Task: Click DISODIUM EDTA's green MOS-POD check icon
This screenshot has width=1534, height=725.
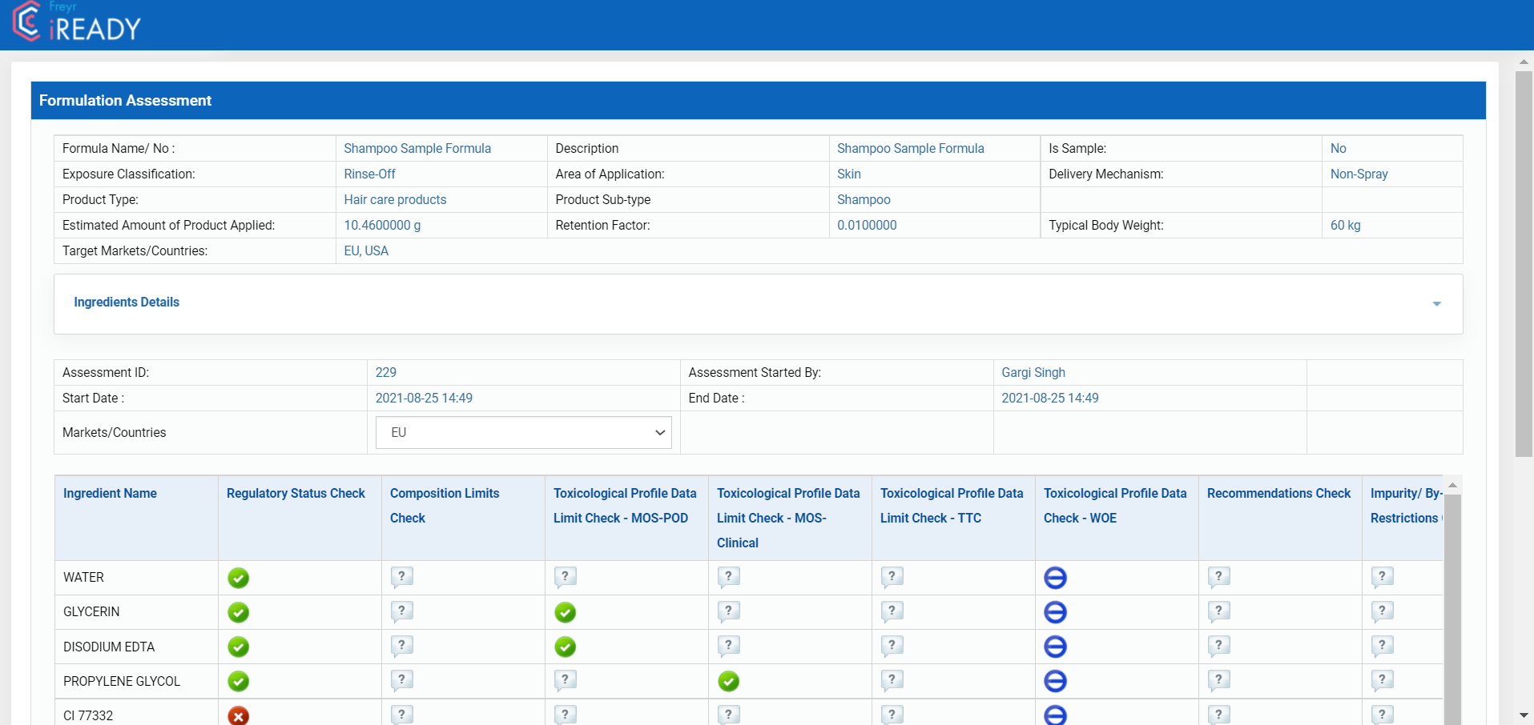Action: (x=566, y=647)
